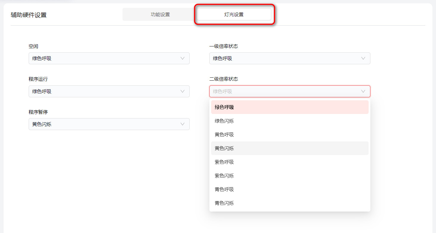Viewport: 436px width, 233px height.
Task: Select 紫色呼吸 from the open list
Action: [x=290, y=162]
